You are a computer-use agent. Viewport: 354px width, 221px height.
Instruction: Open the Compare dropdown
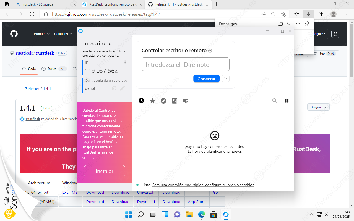pos(318,107)
